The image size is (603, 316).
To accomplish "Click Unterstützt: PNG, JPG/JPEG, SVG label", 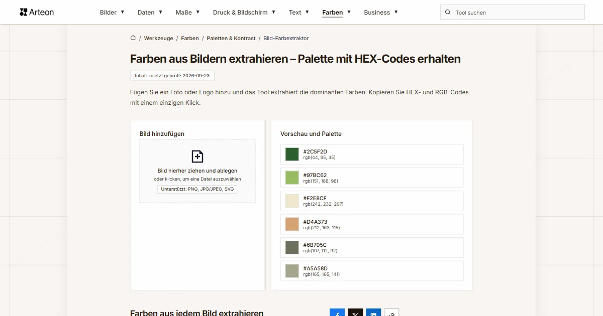I will (x=197, y=189).
